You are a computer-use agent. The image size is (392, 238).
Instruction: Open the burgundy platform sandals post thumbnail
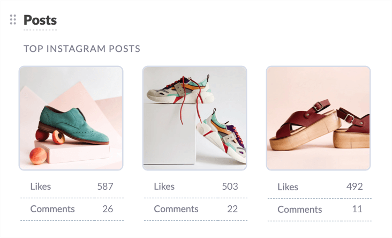pyautogui.click(x=318, y=118)
